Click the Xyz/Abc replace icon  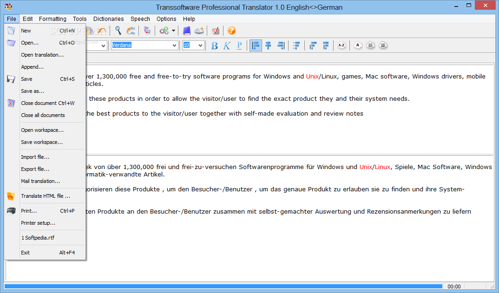(131, 31)
